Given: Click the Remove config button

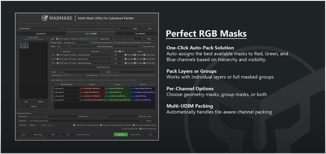Looking at the screenshot, I should (x=41, y=102).
